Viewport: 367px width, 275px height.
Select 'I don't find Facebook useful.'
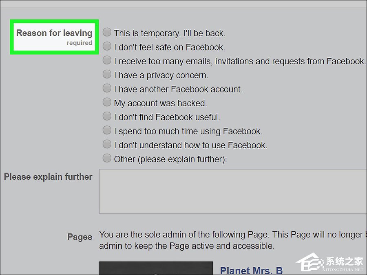[107, 116]
